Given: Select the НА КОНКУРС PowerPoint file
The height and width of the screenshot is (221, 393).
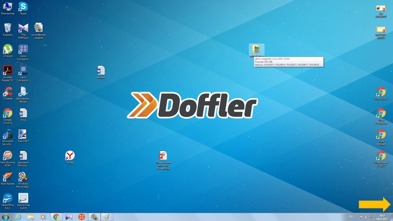Looking at the screenshot, I should (x=381, y=11).
